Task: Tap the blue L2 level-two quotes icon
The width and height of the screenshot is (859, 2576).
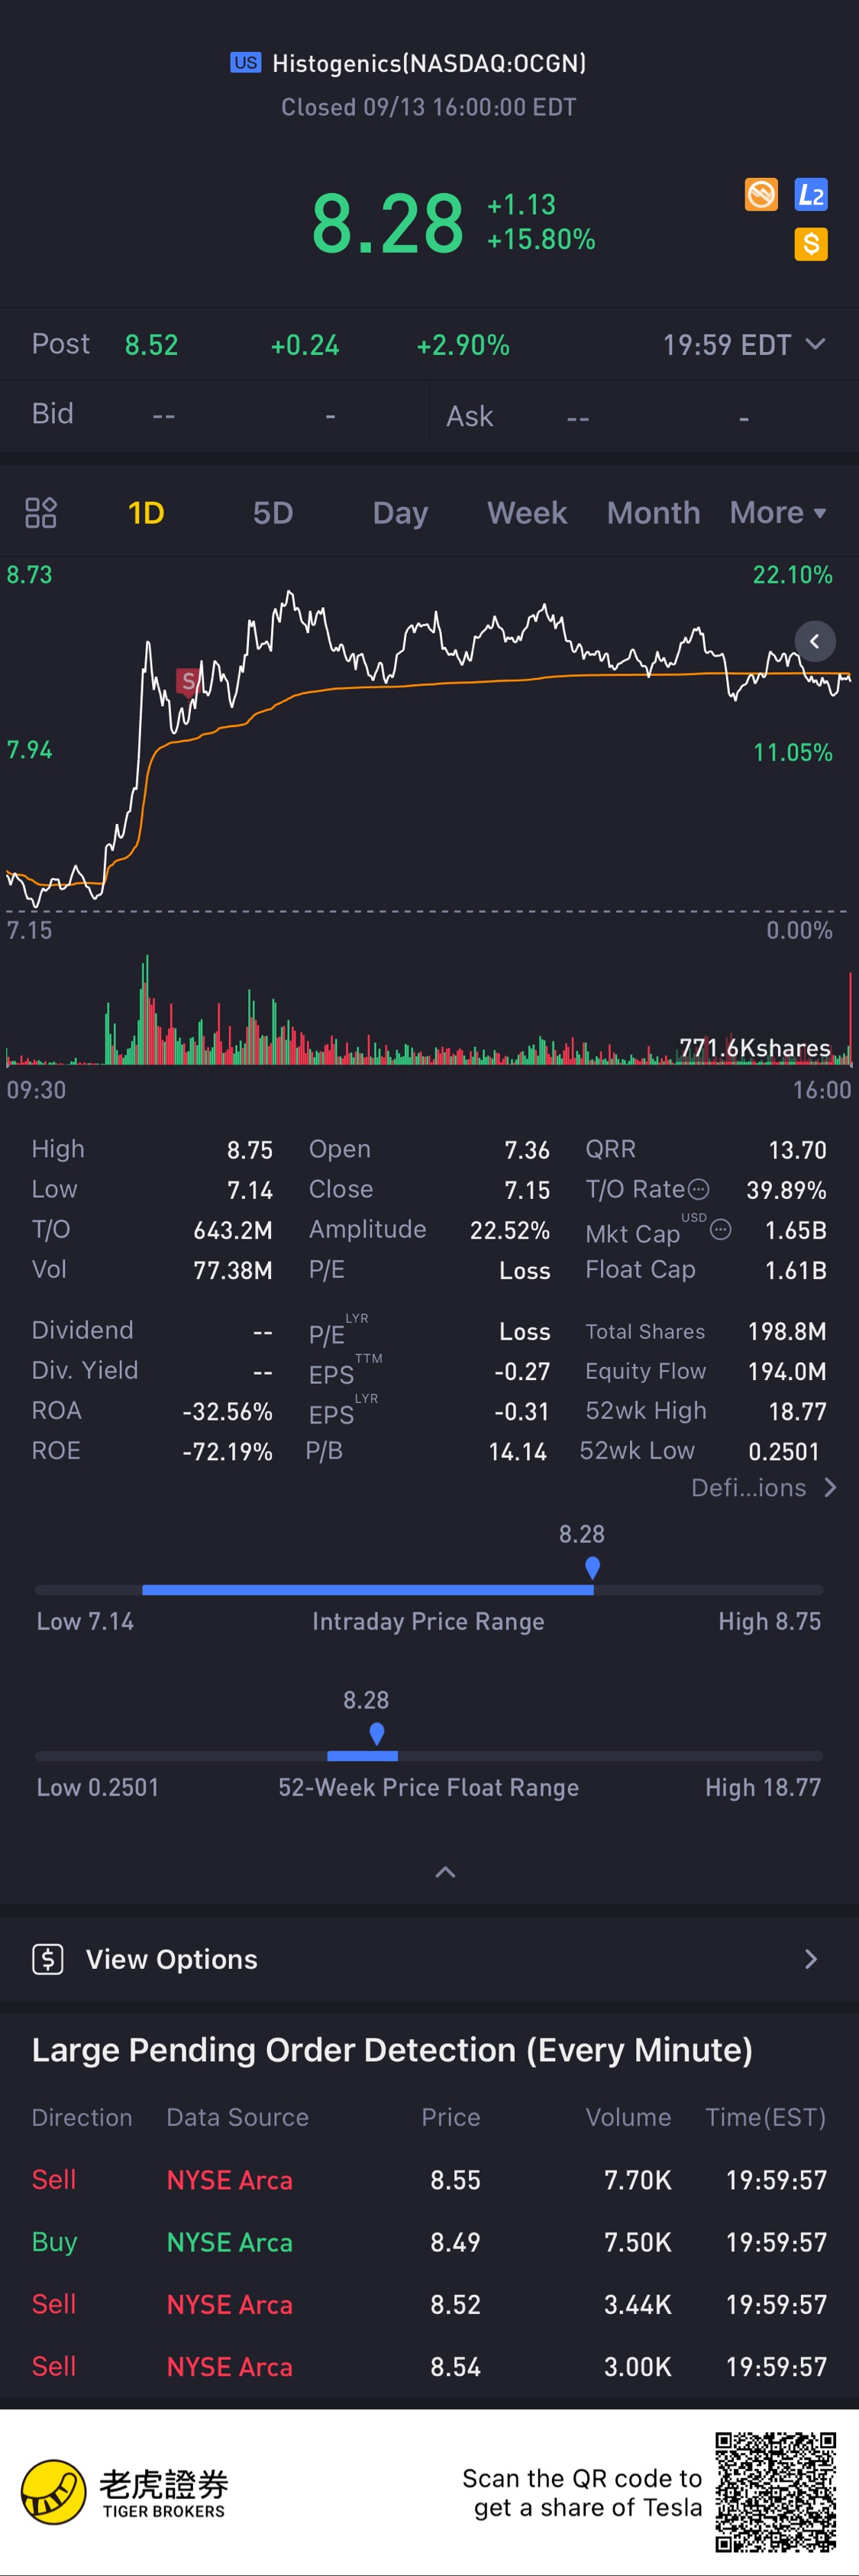Action: (x=810, y=194)
